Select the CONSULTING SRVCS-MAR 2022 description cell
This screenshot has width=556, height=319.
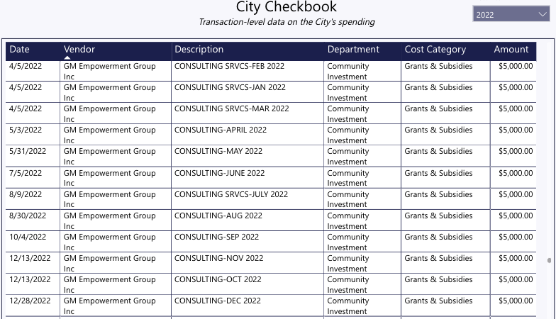click(x=247, y=113)
